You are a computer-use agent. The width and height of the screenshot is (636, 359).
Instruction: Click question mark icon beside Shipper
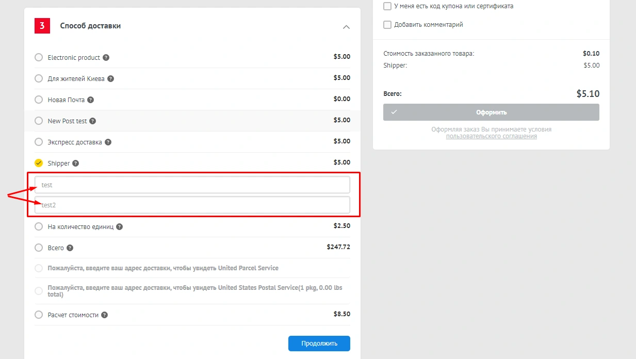point(75,164)
